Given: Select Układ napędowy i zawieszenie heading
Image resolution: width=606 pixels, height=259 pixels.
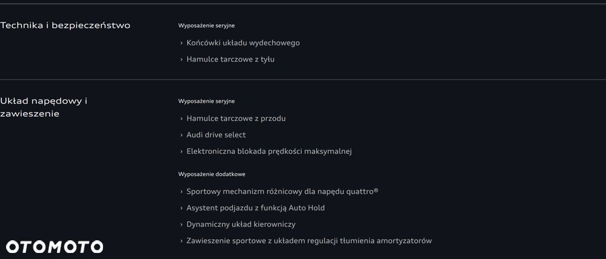Looking at the screenshot, I should click(x=44, y=107).
